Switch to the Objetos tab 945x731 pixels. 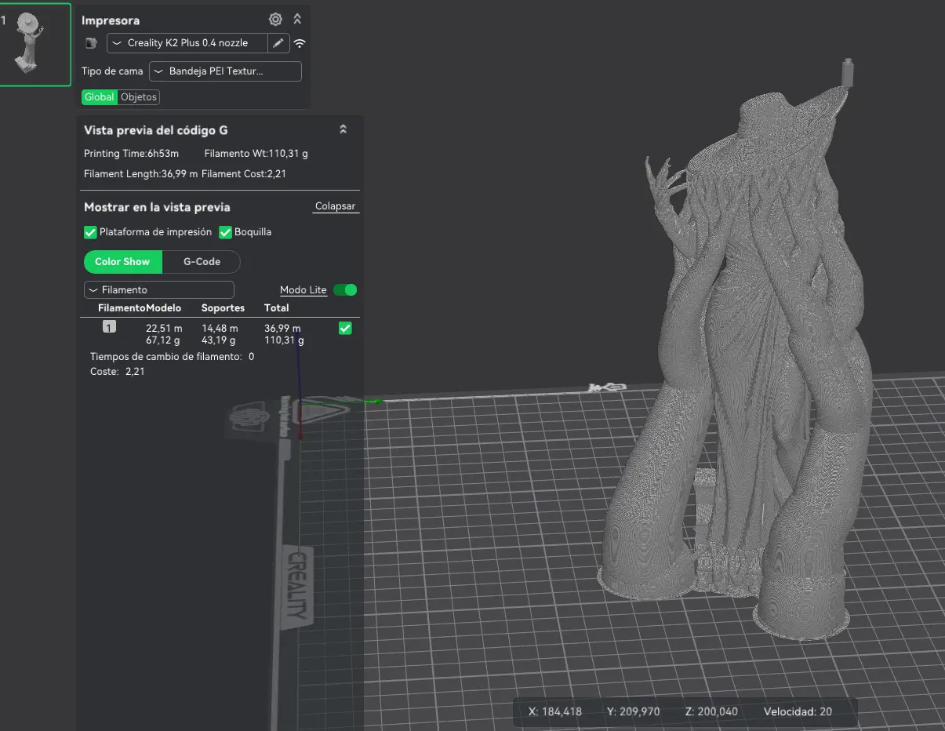[x=139, y=97]
